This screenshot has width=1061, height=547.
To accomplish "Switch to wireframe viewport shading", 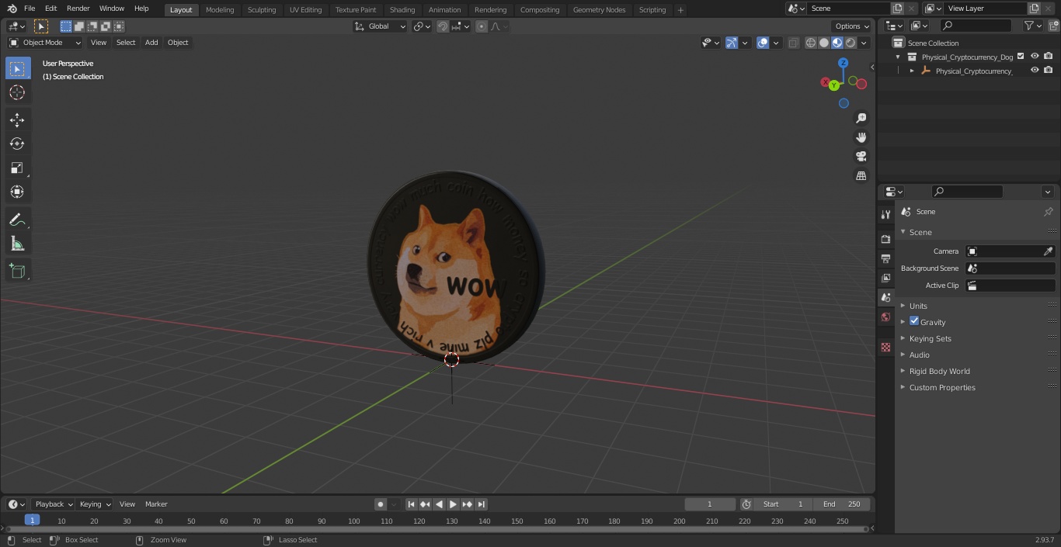I will [x=811, y=43].
